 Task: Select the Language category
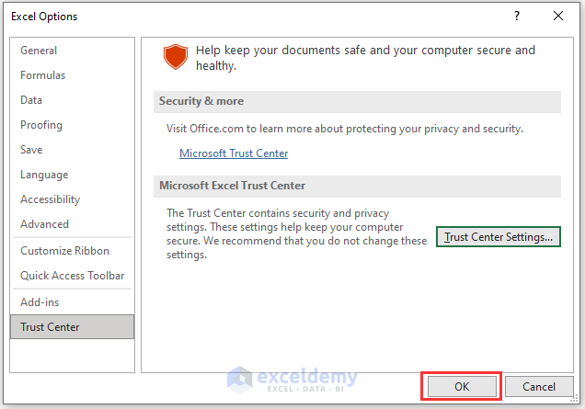(x=44, y=175)
